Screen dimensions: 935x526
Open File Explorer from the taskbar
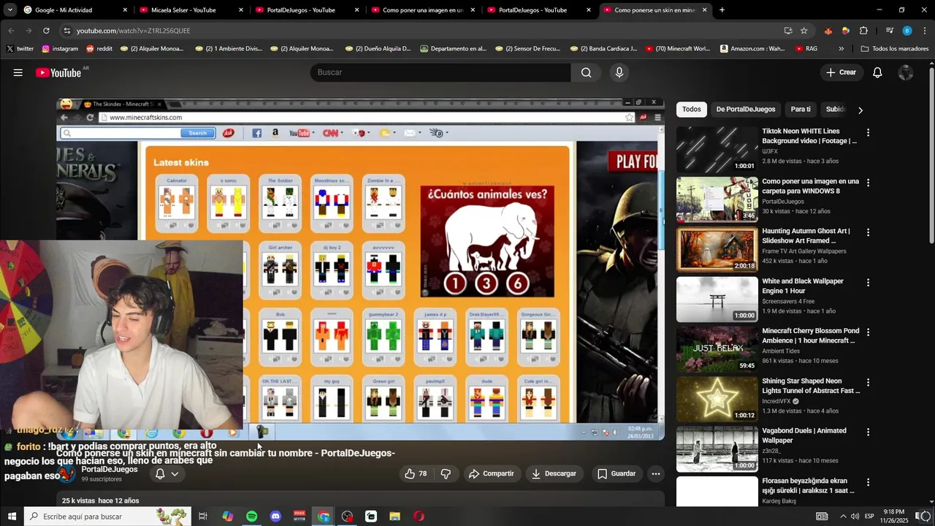394,517
